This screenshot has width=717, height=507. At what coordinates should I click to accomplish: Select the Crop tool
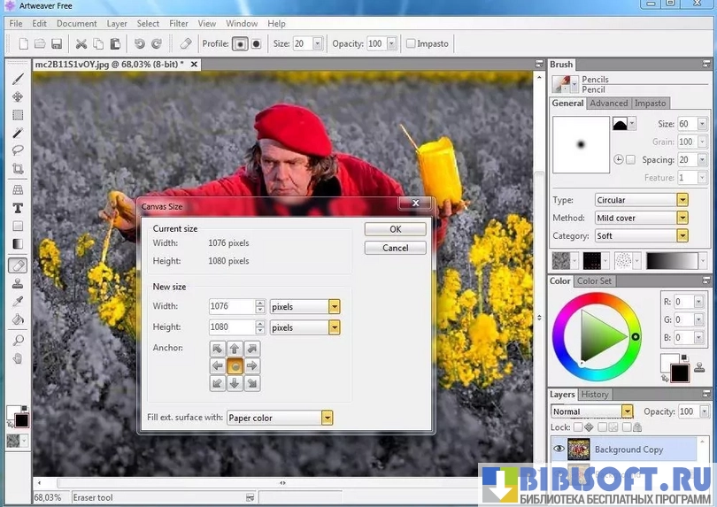click(18, 168)
